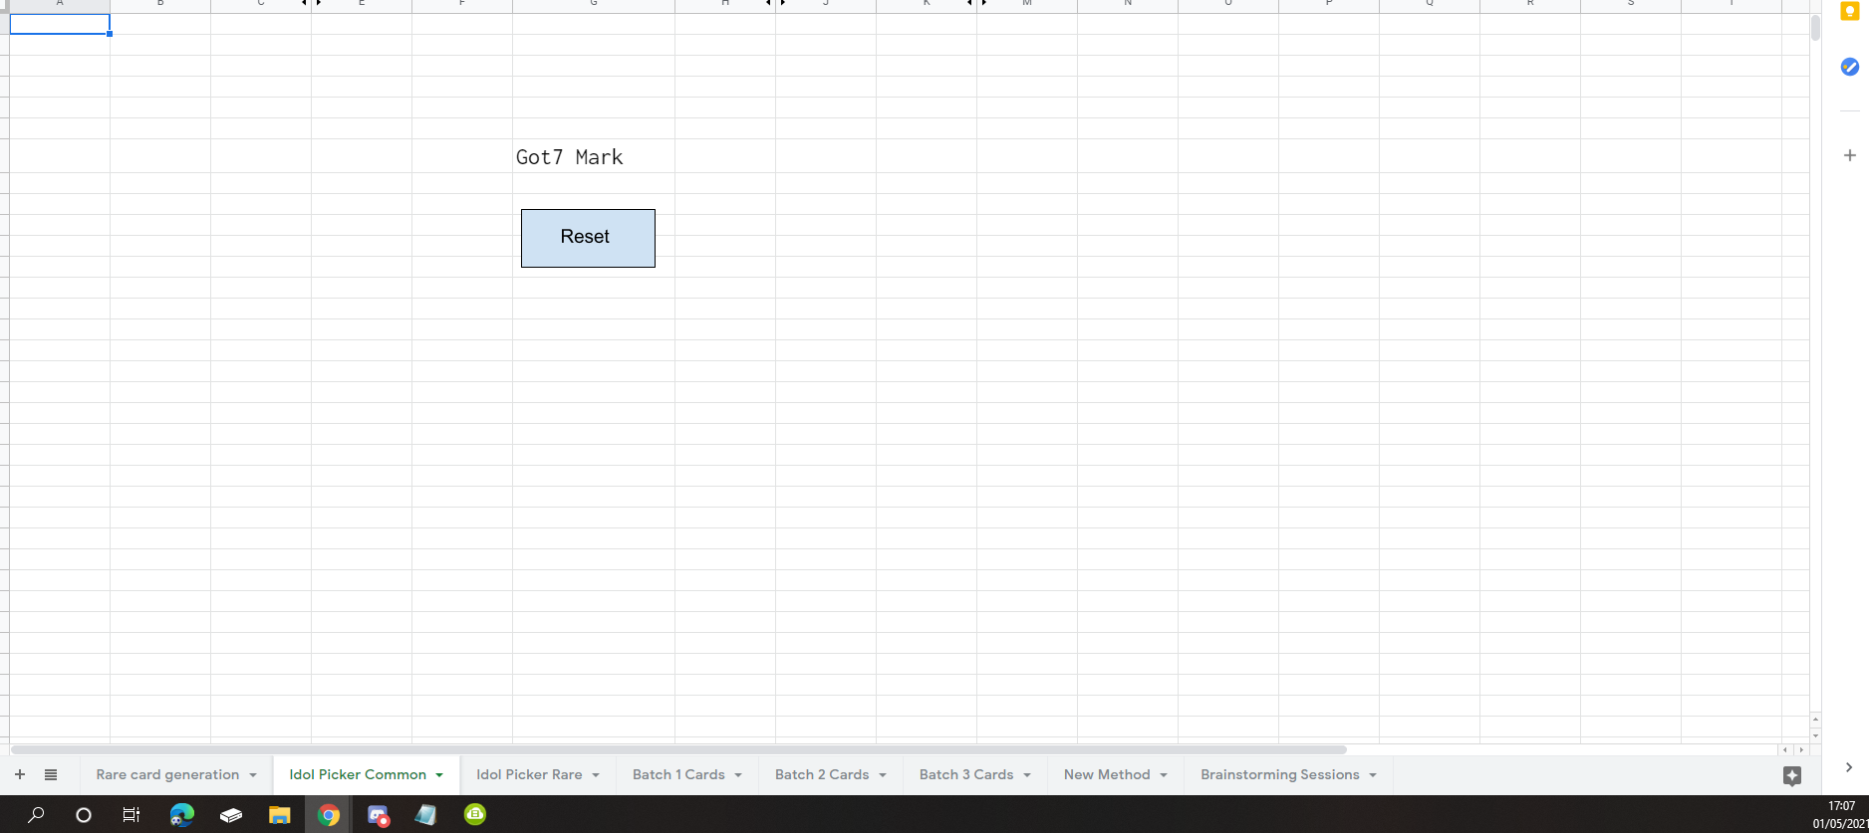Screen dimensions: 1869x833
Task: Open Batch 1 Cards tab dropdown menu
Action: pos(738,775)
